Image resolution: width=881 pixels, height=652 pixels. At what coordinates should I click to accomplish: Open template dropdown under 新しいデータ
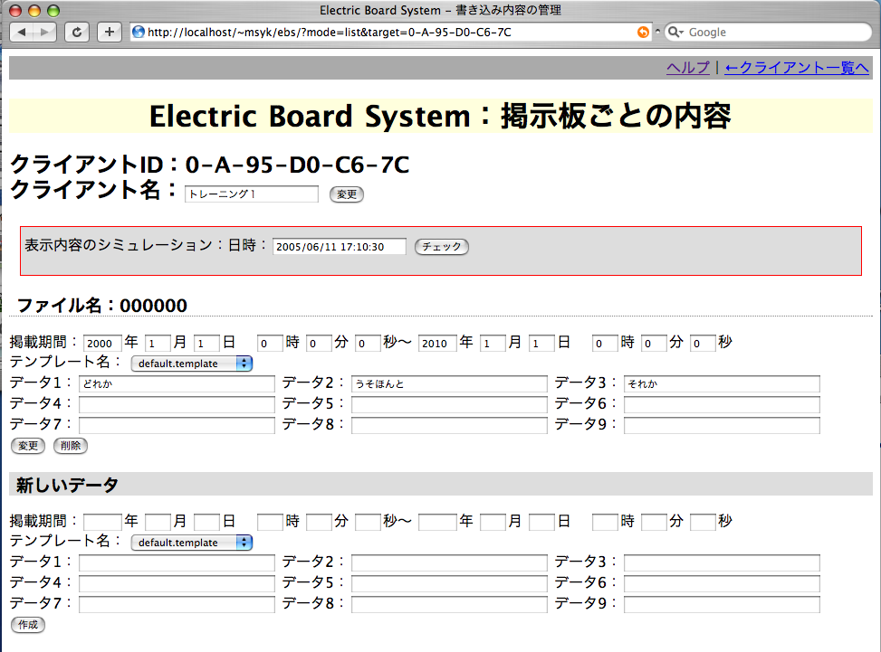point(192,543)
